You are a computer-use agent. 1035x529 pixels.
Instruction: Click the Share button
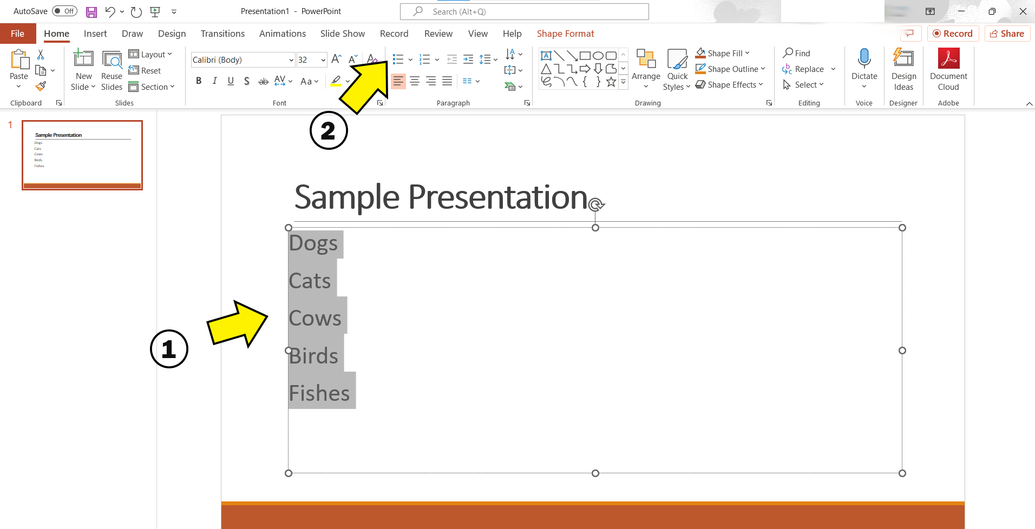coord(1007,34)
